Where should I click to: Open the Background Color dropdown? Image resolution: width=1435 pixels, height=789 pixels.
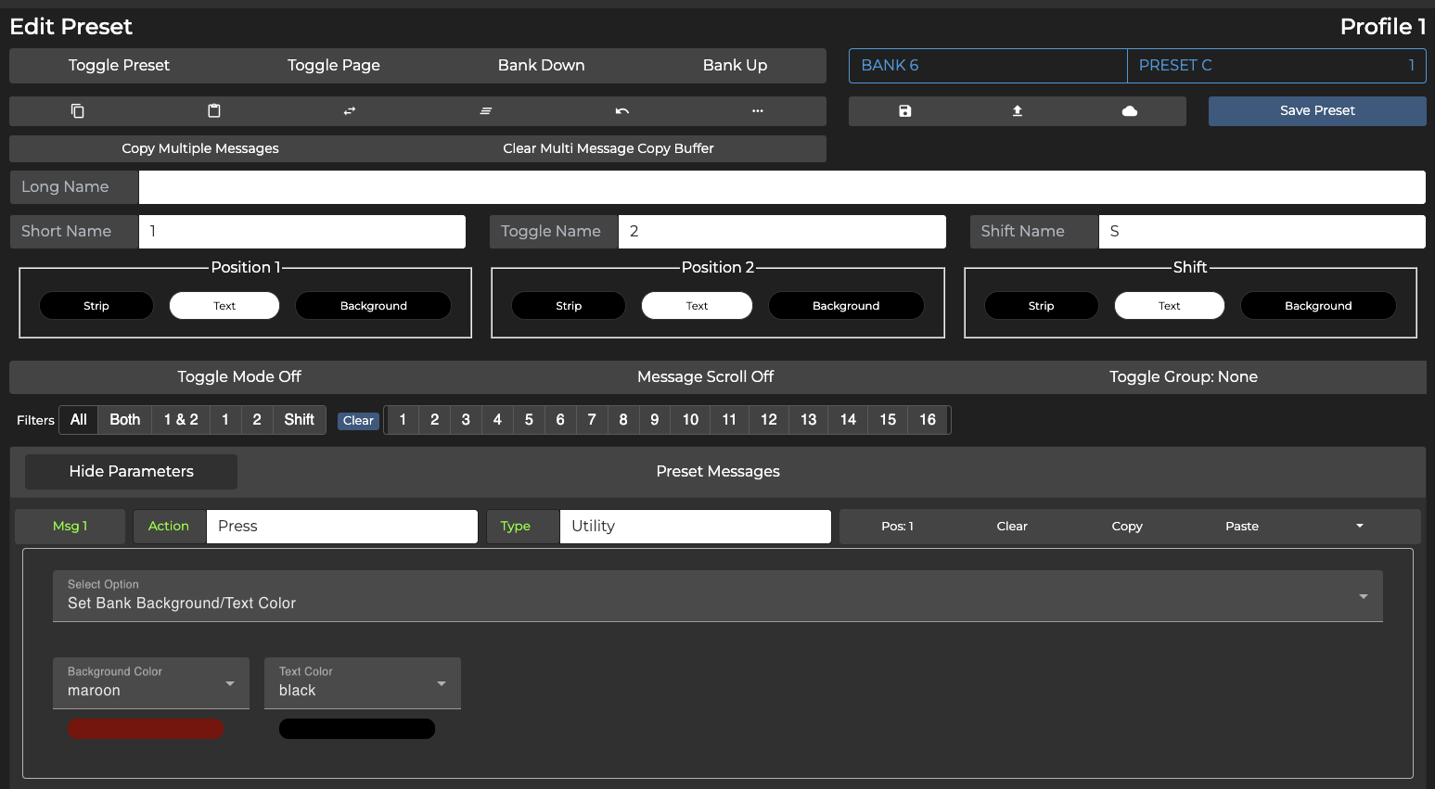coord(151,683)
